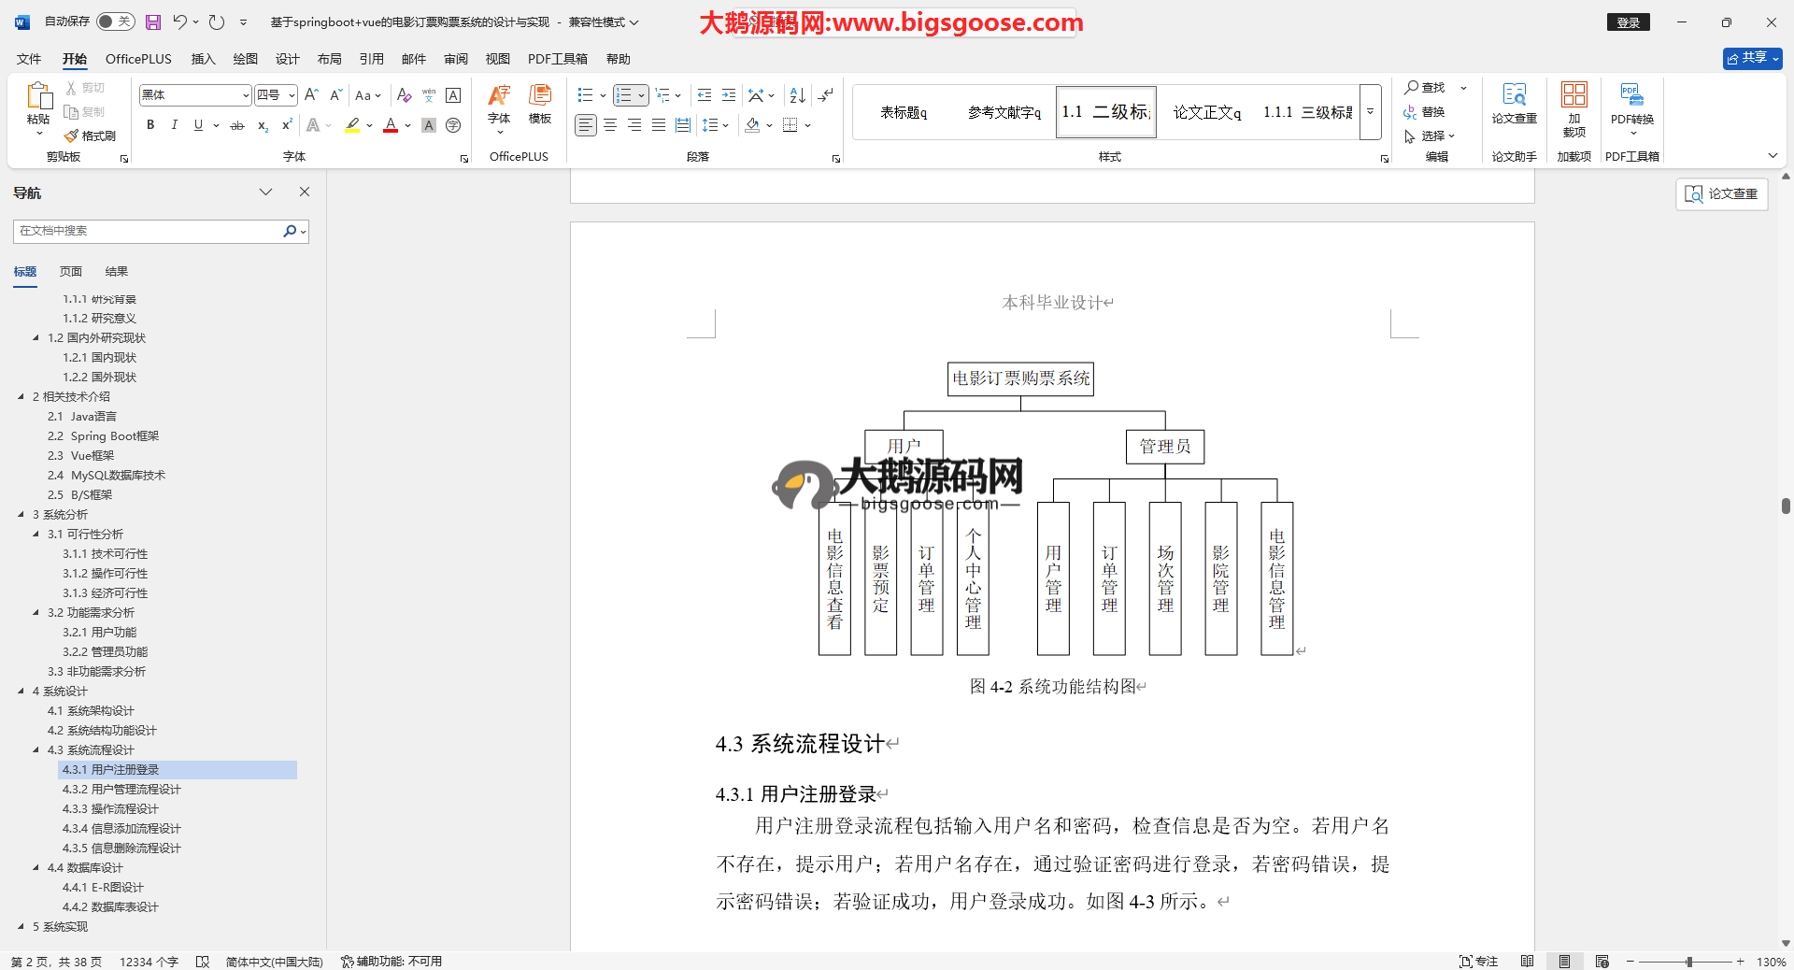Open the font name dropdown showing 黑体
Image resolution: width=1794 pixels, height=970 pixels.
click(x=246, y=95)
